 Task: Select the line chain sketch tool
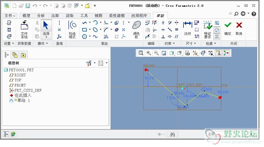(x=85, y=23)
